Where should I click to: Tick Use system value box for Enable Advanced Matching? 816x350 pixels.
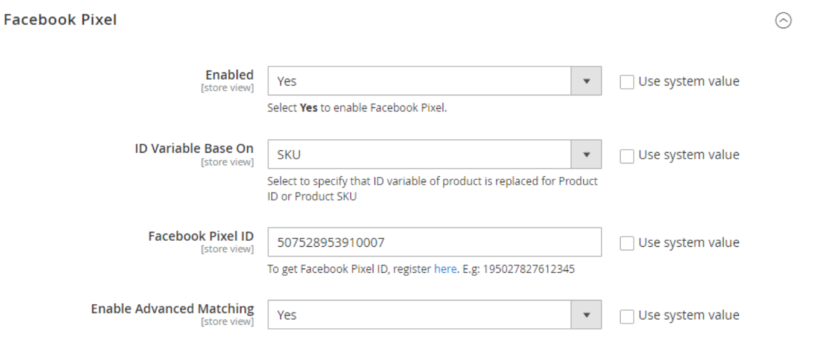(627, 315)
